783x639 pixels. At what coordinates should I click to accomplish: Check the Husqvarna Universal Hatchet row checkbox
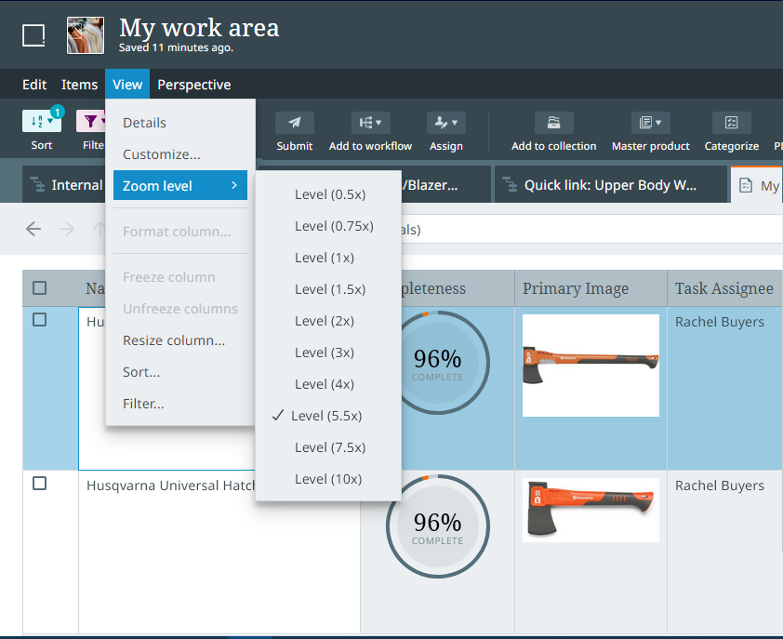coord(40,484)
